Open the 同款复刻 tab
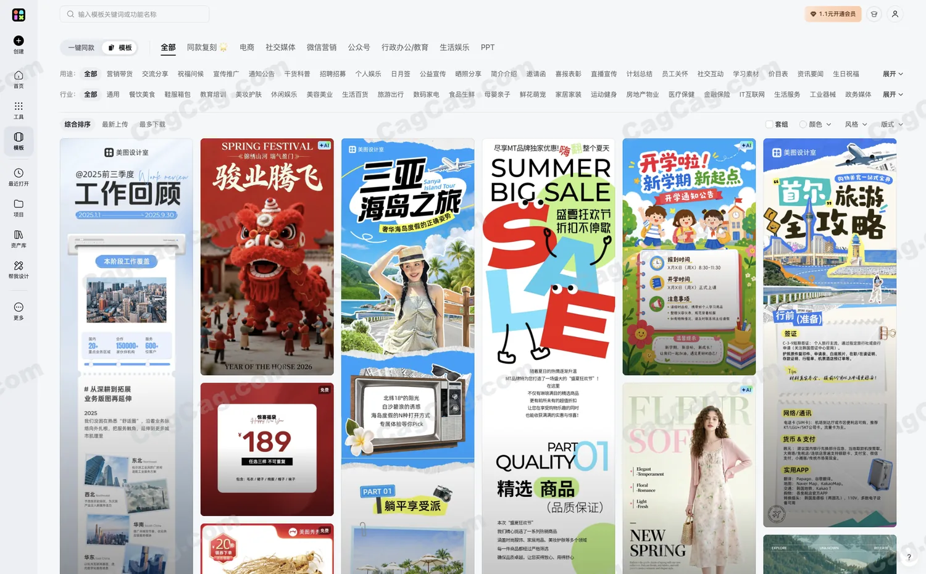 click(x=207, y=48)
